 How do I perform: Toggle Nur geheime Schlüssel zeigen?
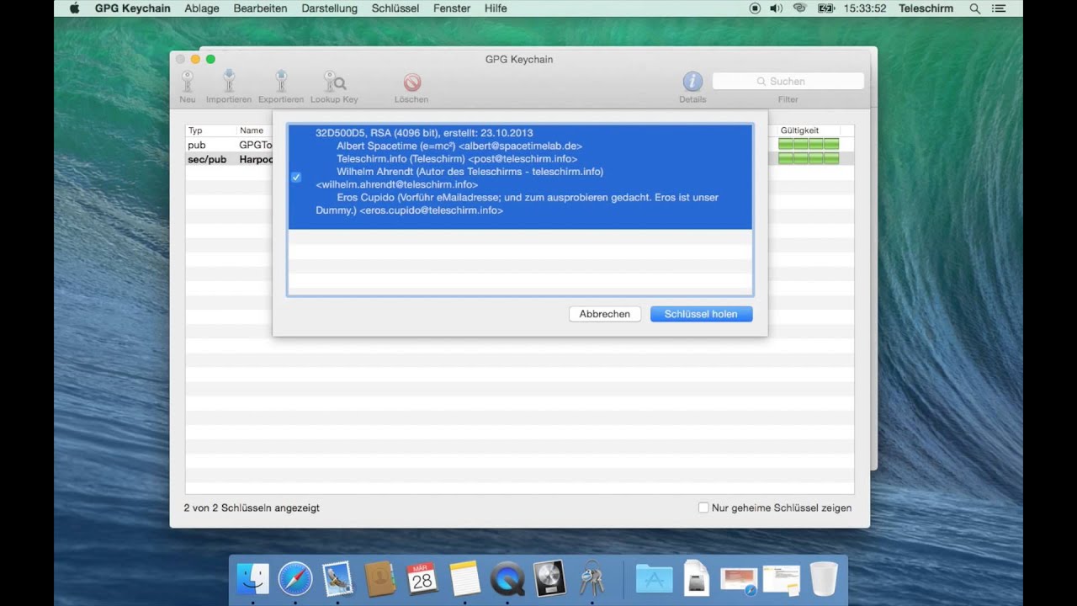[703, 508]
